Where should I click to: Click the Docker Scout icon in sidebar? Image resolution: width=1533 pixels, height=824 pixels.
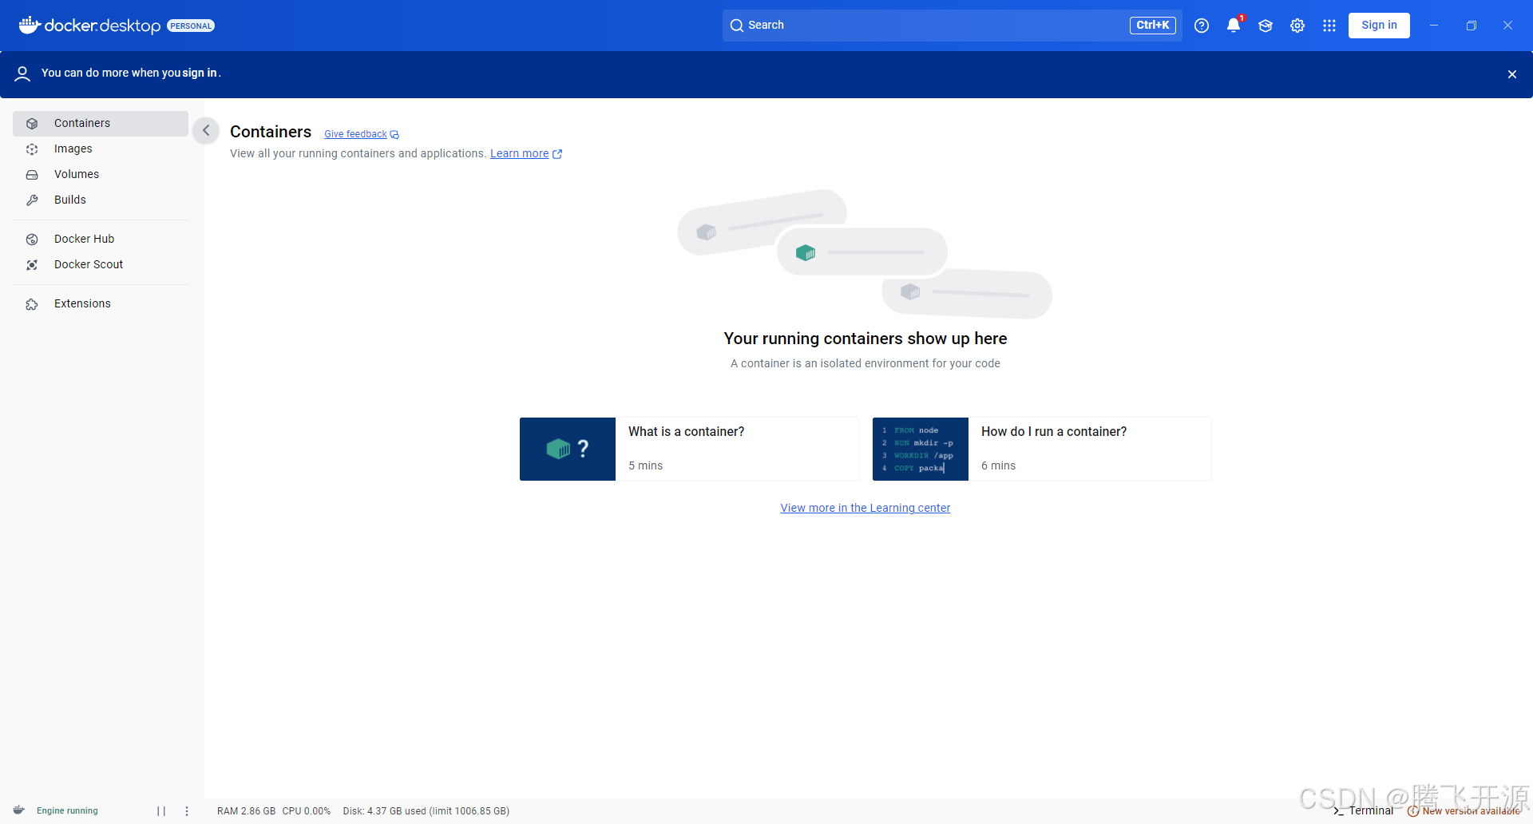[32, 265]
